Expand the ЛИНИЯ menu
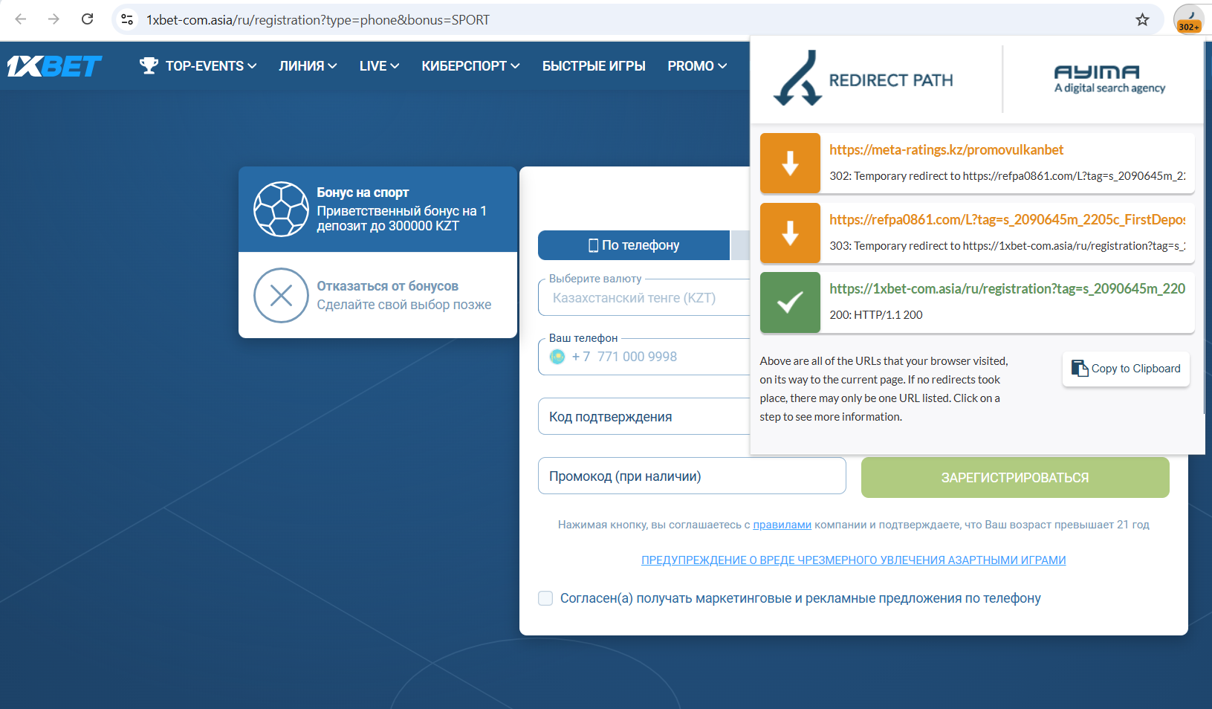This screenshot has width=1212, height=709. (x=308, y=66)
